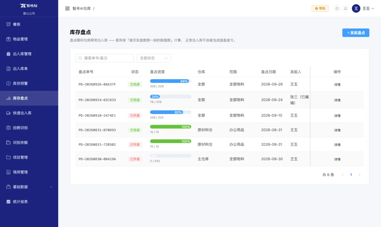The height and width of the screenshot is (227, 381).
Task: Click the 盘点单号 column header
Action: pos(86,72)
